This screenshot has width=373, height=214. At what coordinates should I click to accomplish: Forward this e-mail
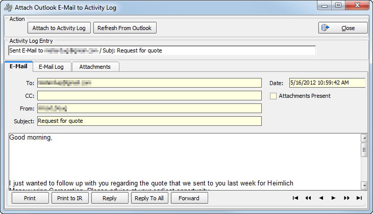(x=189, y=198)
